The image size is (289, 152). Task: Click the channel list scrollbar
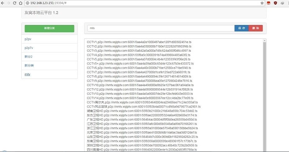click(x=264, y=94)
